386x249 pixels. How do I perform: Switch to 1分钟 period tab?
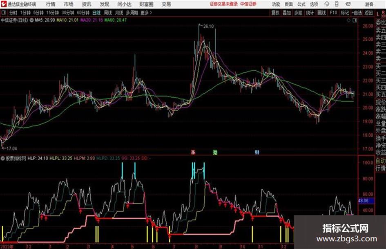(x=25, y=13)
